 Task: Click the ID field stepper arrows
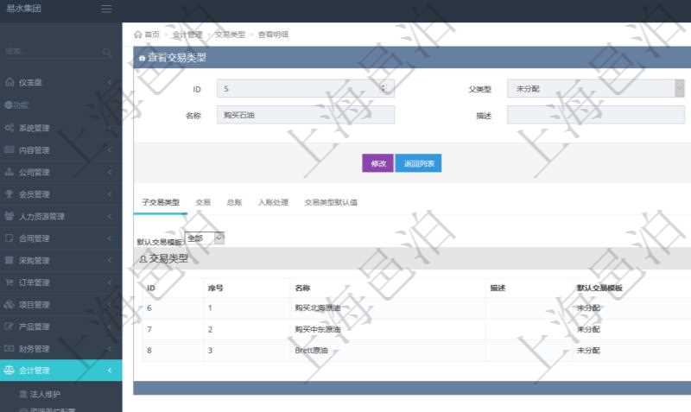tap(384, 88)
